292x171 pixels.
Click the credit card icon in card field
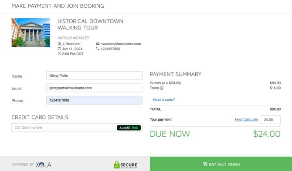[x=17, y=128]
